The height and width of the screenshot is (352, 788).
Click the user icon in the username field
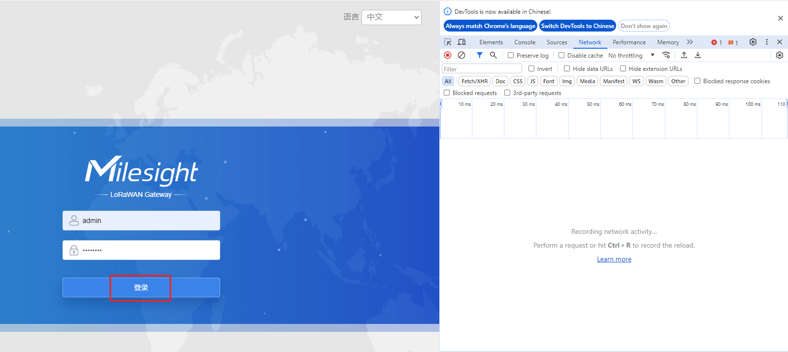[x=74, y=221]
